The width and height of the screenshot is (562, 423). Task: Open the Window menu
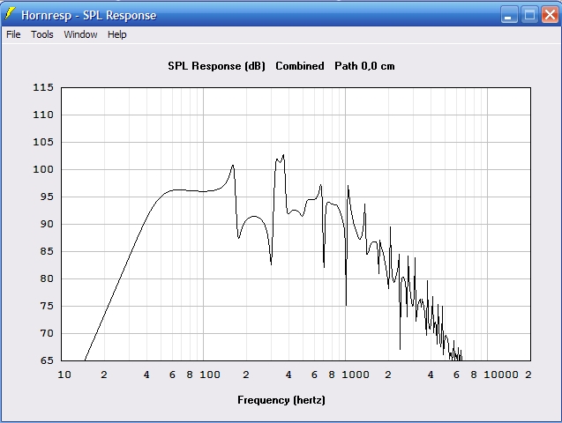click(80, 34)
